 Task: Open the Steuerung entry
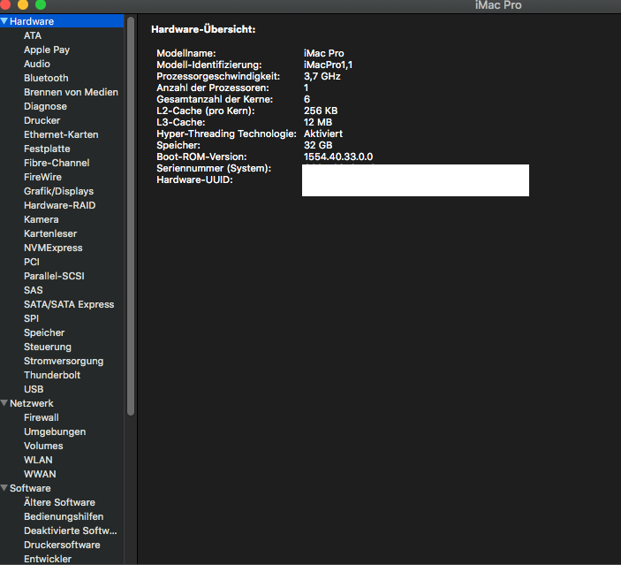[48, 347]
